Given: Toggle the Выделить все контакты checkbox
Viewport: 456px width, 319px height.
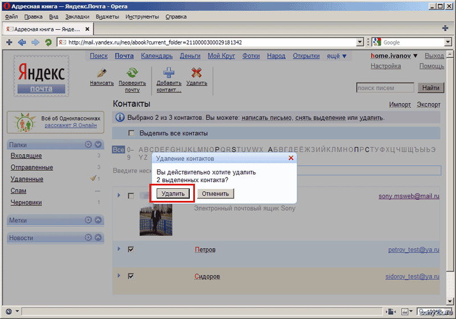Looking at the screenshot, I should (132, 133).
